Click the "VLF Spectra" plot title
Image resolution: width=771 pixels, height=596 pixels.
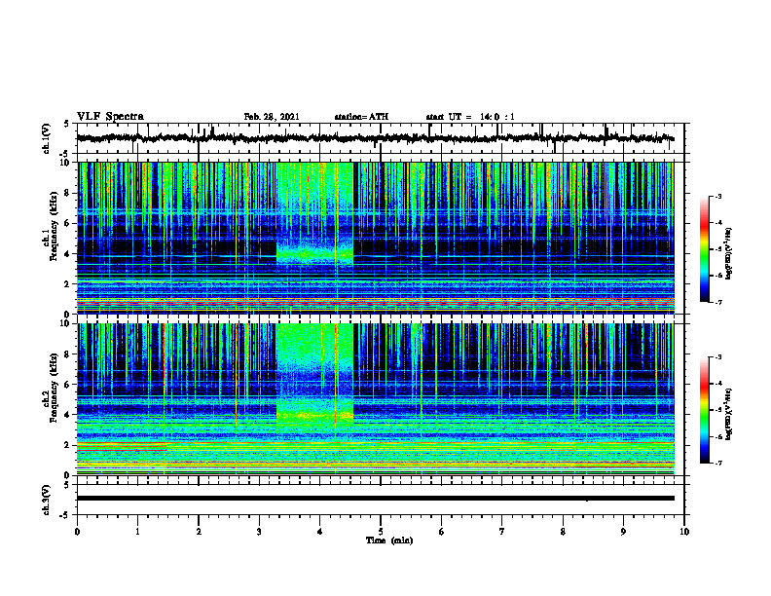[x=110, y=117]
